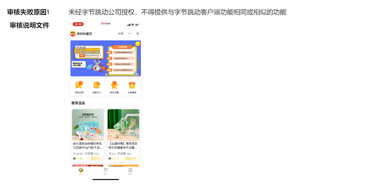The image size is (372, 188).
Task: Switch to the 我的 profile tab
Action: pos(130,171)
